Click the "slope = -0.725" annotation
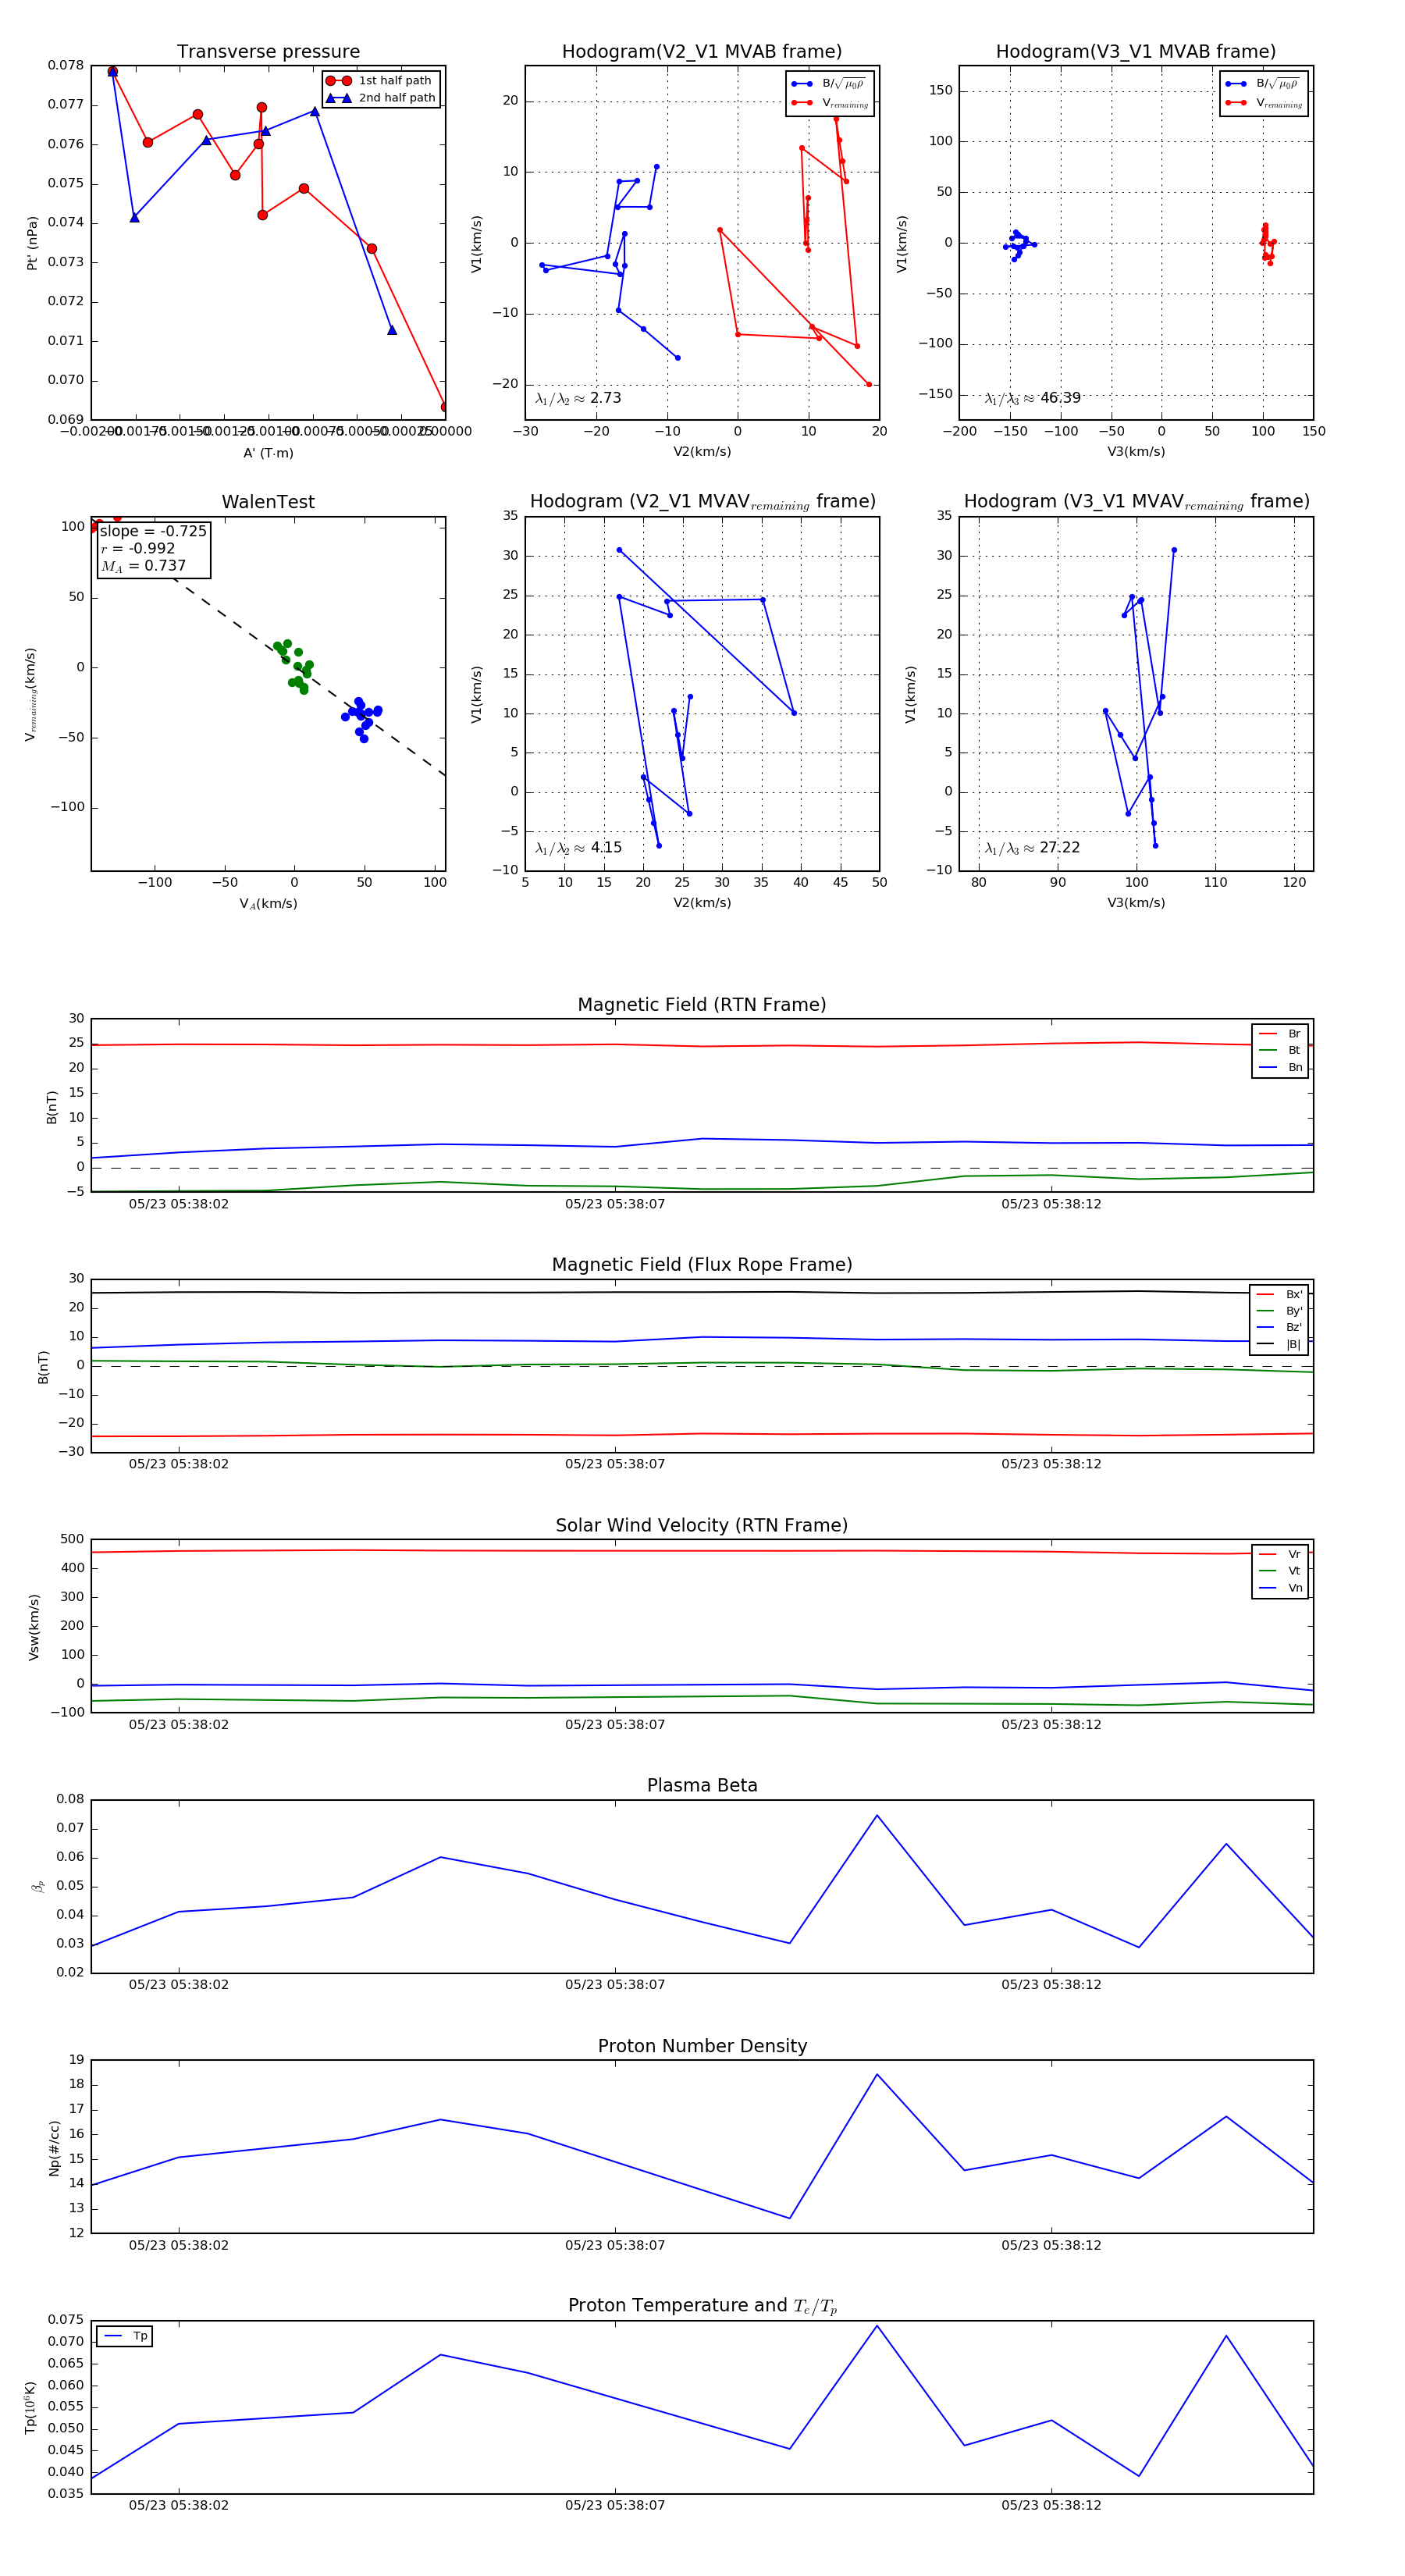This screenshot has height=2576, width=1405. point(153,531)
